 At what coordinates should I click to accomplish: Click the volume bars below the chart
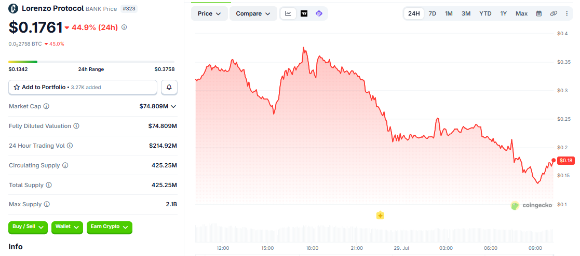pyautogui.click(x=374, y=233)
